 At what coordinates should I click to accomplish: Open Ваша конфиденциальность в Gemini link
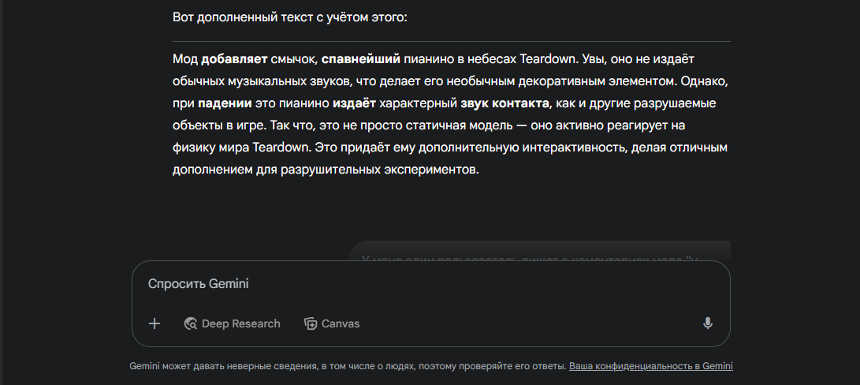click(651, 366)
